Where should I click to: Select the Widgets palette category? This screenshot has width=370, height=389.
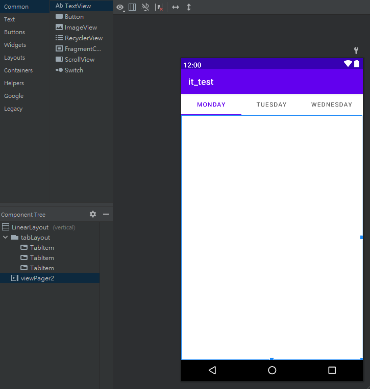click(x=25, y=45)
